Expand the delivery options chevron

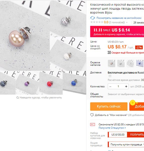[x=110, y=76]
